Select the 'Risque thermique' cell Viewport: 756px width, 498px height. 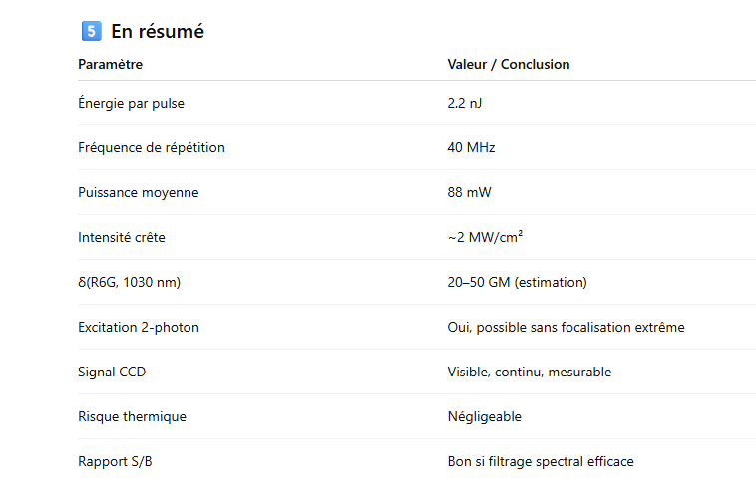132,416
